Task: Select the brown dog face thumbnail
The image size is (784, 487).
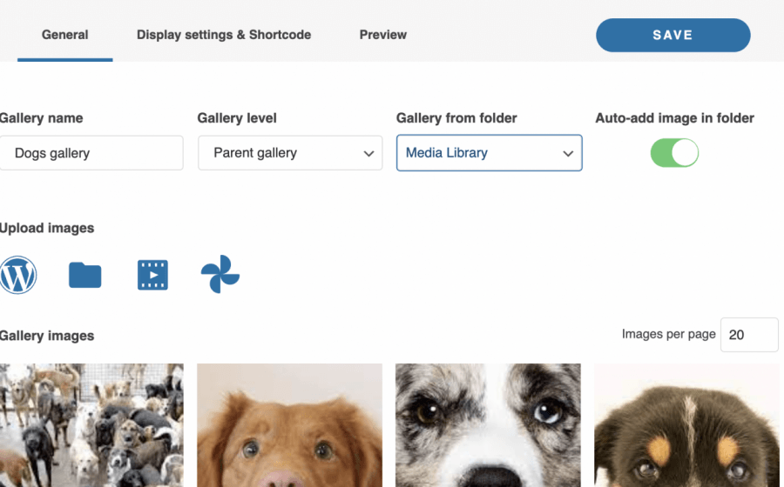Action: (289, 425)
